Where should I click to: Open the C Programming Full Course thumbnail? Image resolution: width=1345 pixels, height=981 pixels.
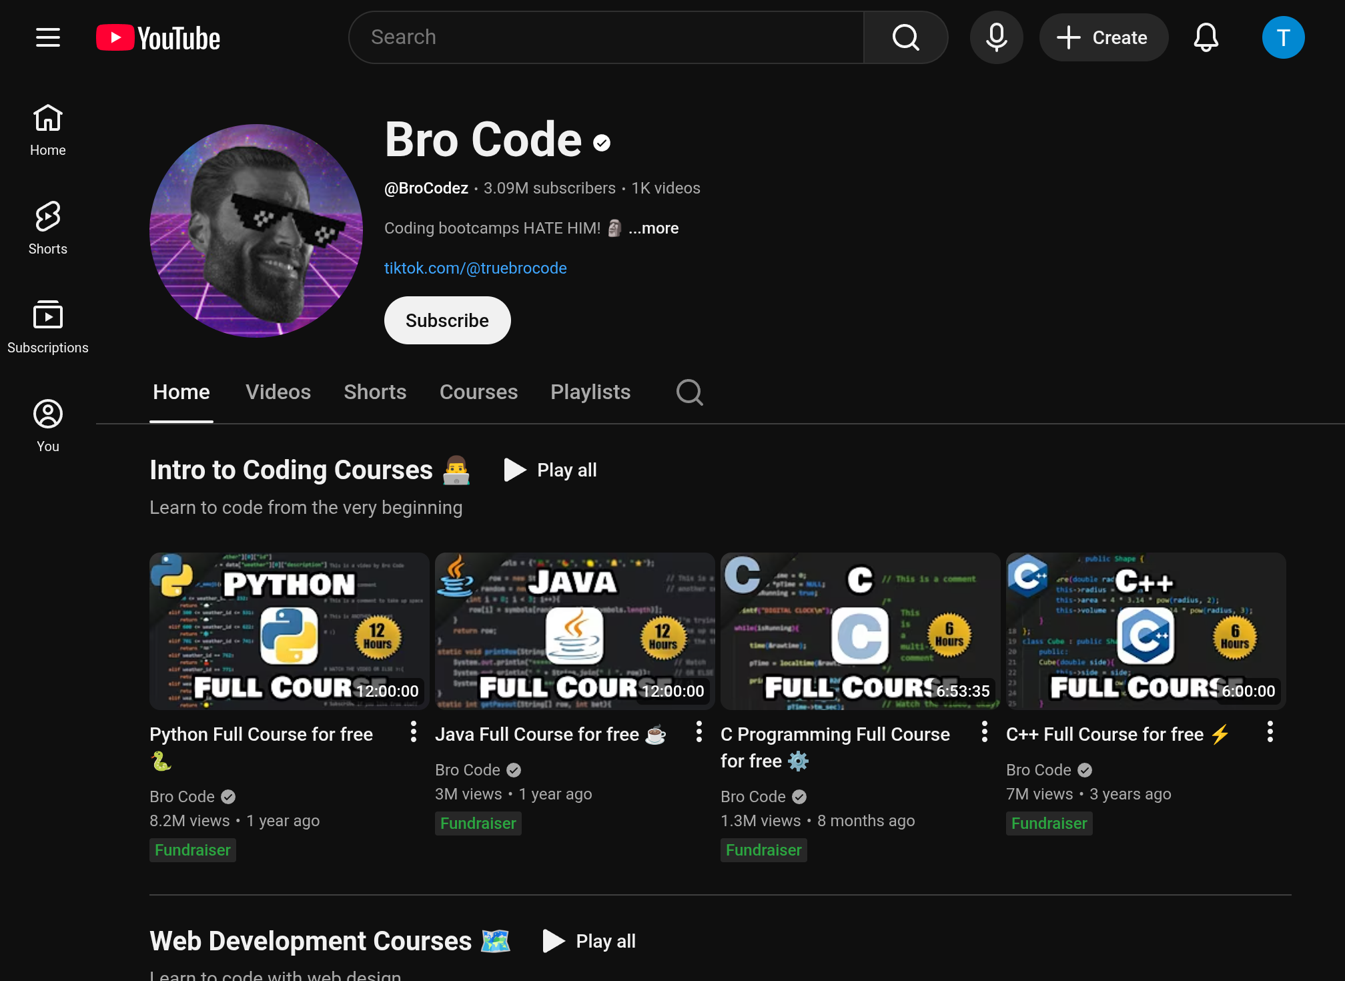pos(860,631)
